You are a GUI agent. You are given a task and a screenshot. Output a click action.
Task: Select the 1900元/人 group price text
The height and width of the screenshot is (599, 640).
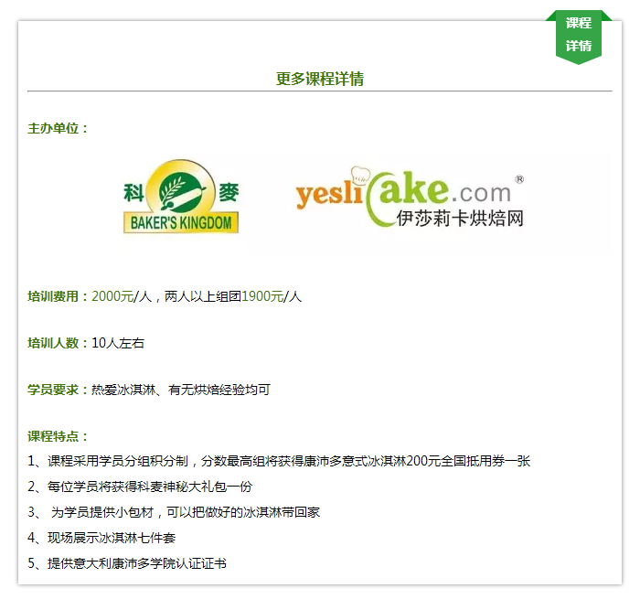[x=271, y=296]
